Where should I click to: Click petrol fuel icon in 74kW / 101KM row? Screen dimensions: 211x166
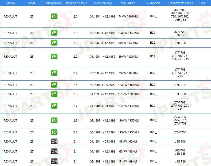(x=54, y=16)
